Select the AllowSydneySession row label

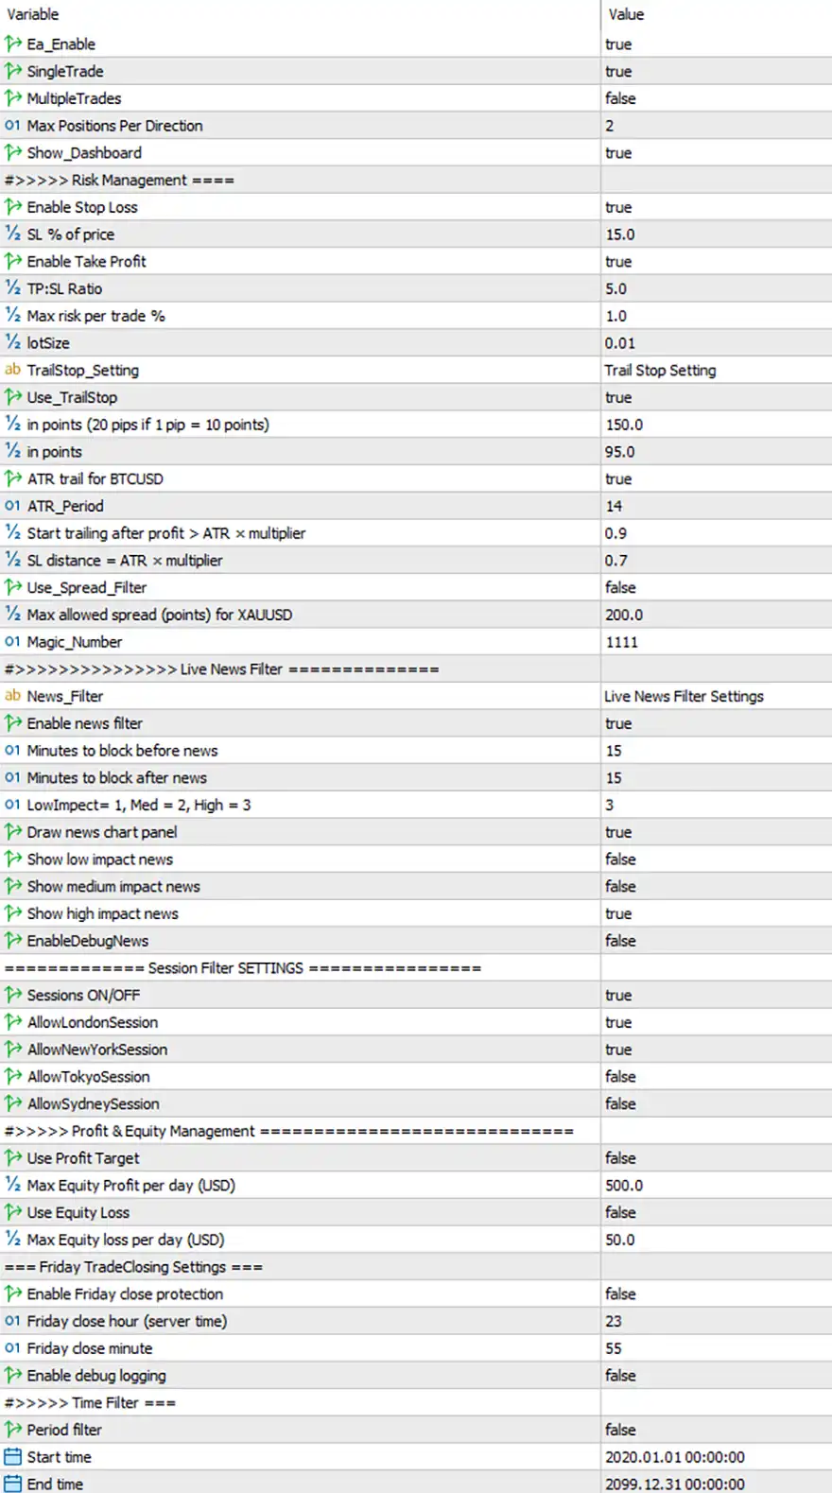pos(93,1103)
